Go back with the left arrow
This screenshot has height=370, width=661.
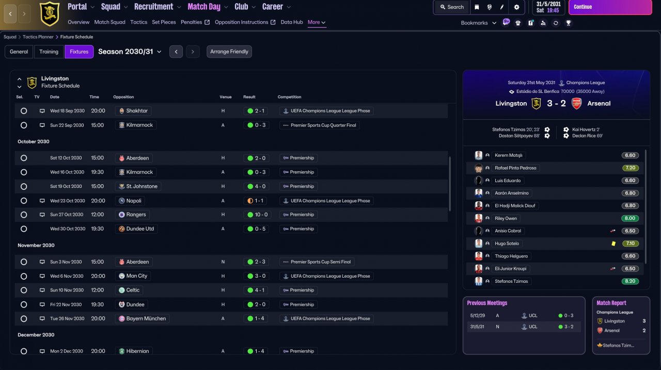10,14
